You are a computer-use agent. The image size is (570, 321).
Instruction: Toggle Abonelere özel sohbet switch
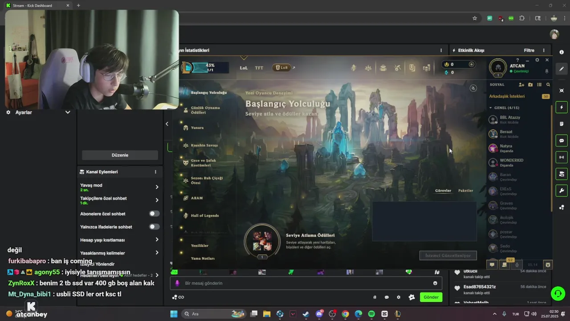tap(154, 214)
